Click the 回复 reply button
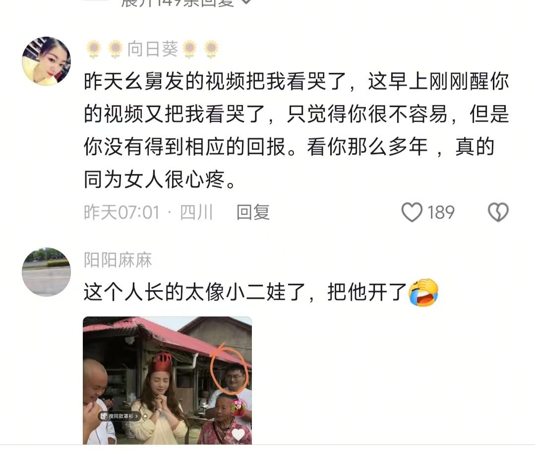The image size is (535, 450). coord(253,212)
